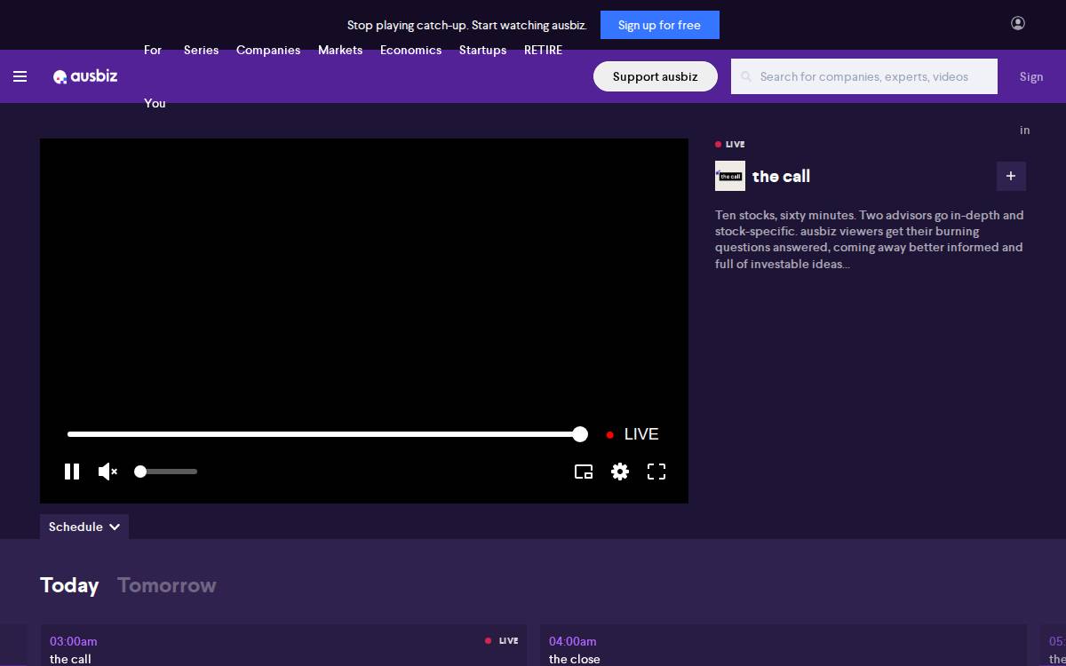Viewport: 1066px width, 666px height.
Task: Open the Startups menu
Action: 482,50
